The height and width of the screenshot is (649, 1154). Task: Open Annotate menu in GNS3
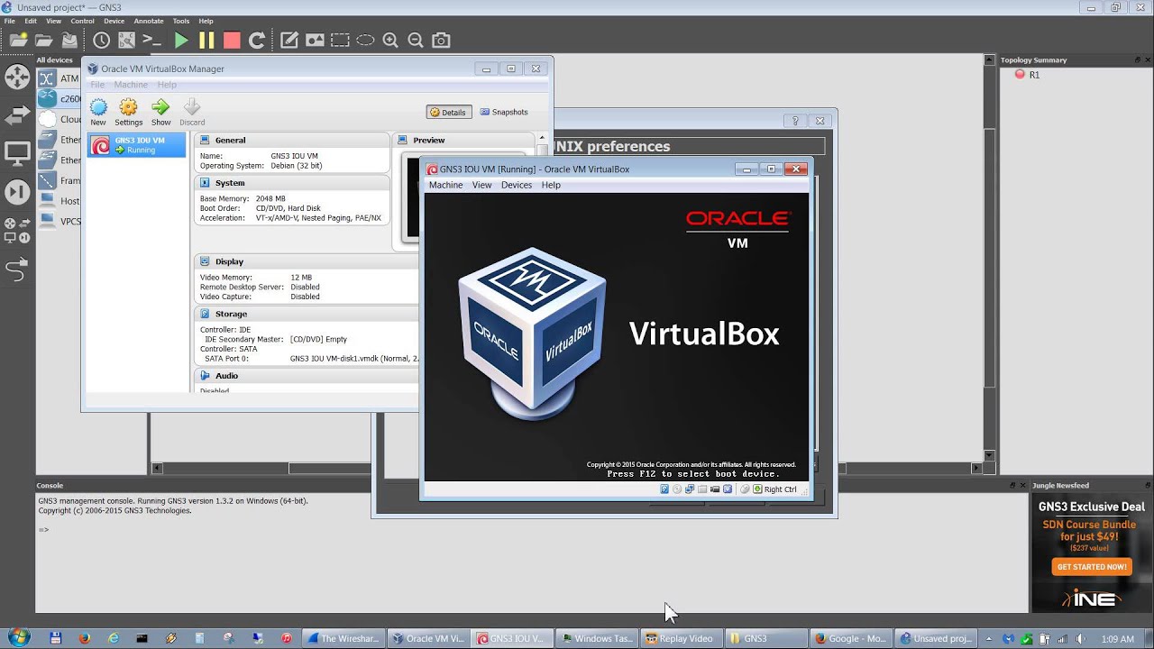click(x=148, y=21)
